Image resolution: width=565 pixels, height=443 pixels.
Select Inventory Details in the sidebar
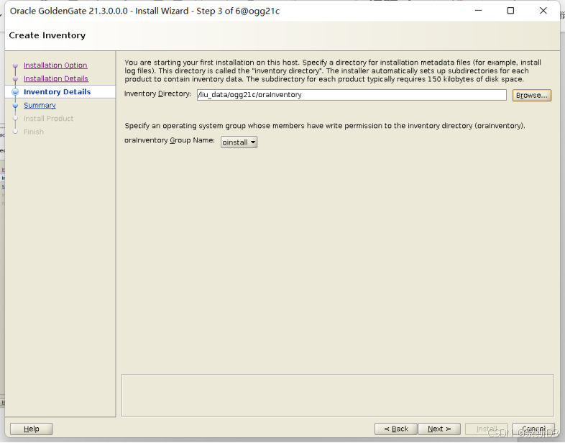point(57,92)
